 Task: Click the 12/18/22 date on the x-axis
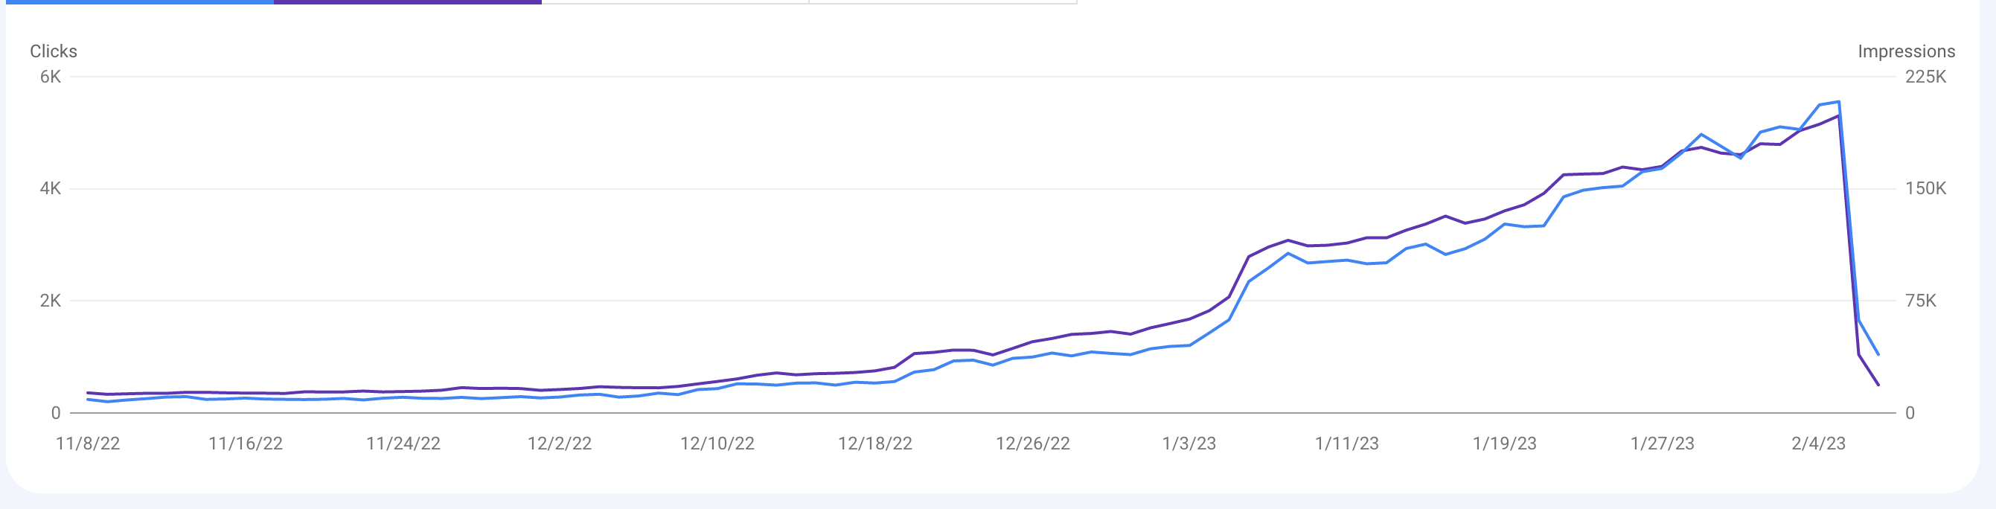[874, 444]
